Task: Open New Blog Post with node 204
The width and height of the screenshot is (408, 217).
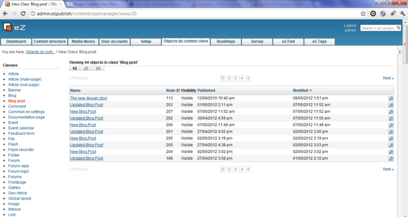Action: 83,152
